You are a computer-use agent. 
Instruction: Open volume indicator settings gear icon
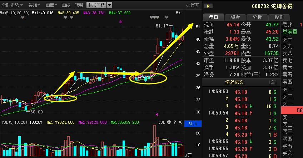(x=169, y=122)
